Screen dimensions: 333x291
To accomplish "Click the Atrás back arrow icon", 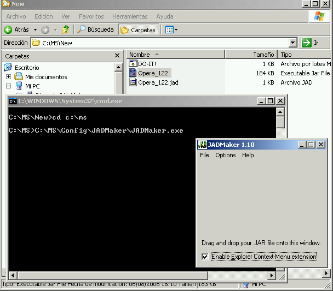I will pyautogui.click(x=9, y=29).
